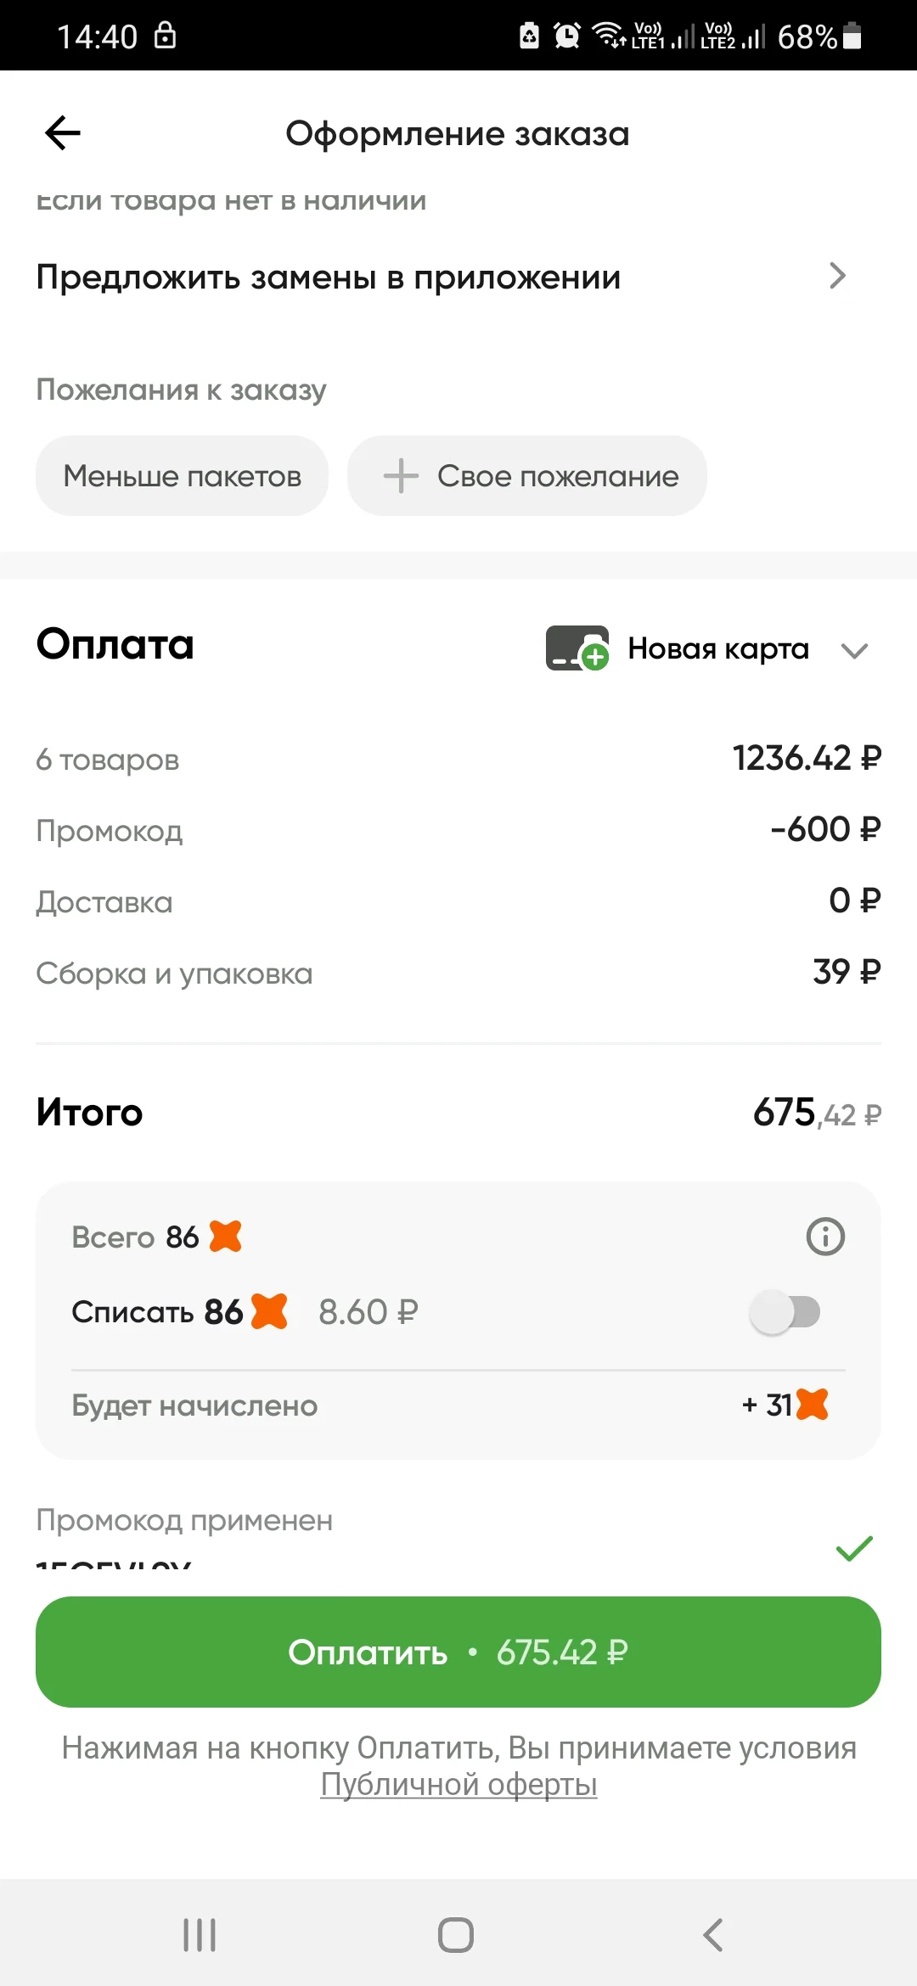
Task: Tap the plus icon for custom wish
Action: pyautogui.click(x=401, y=476)
